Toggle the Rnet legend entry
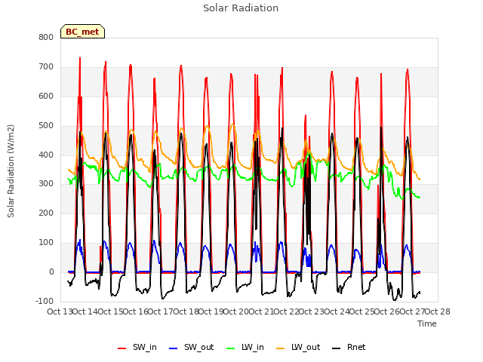This screenshot has width=483, height=362. pos(349,347)
